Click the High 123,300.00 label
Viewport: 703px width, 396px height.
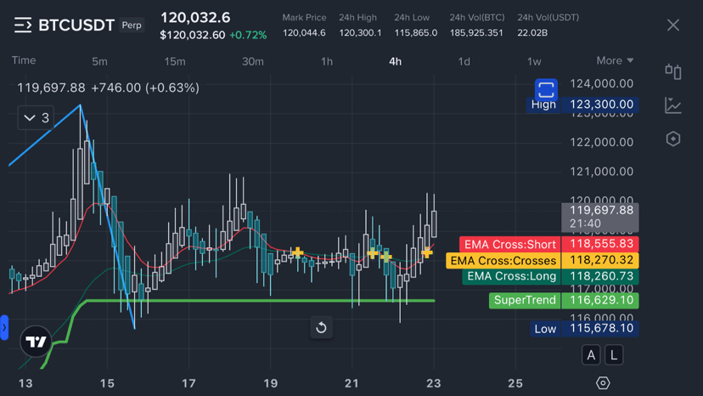[x=582, y=105]
